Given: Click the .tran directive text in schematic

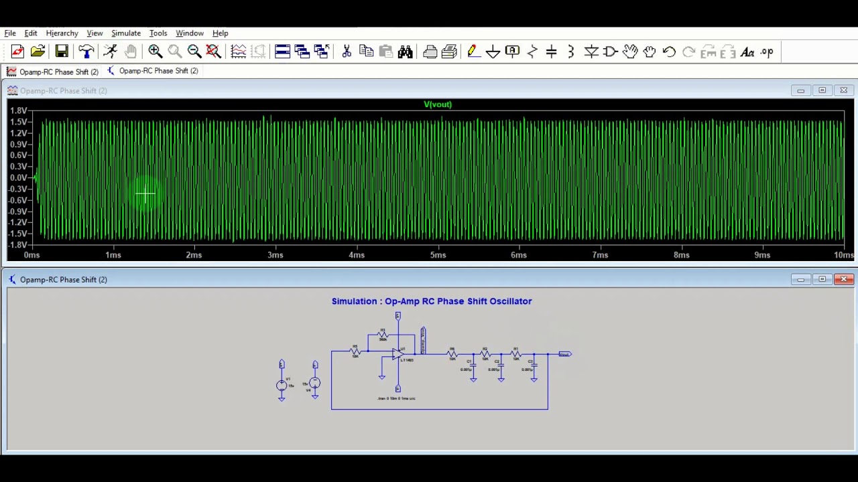Looking at the screenshot, I should (x=396, y=398).
